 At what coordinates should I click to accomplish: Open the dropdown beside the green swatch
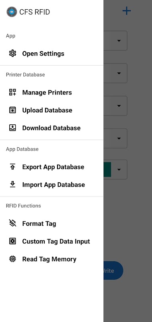pyautogui.click(x=119, y=169)
